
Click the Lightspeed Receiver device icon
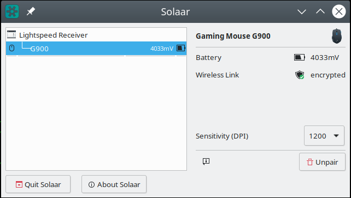[11, 34]
